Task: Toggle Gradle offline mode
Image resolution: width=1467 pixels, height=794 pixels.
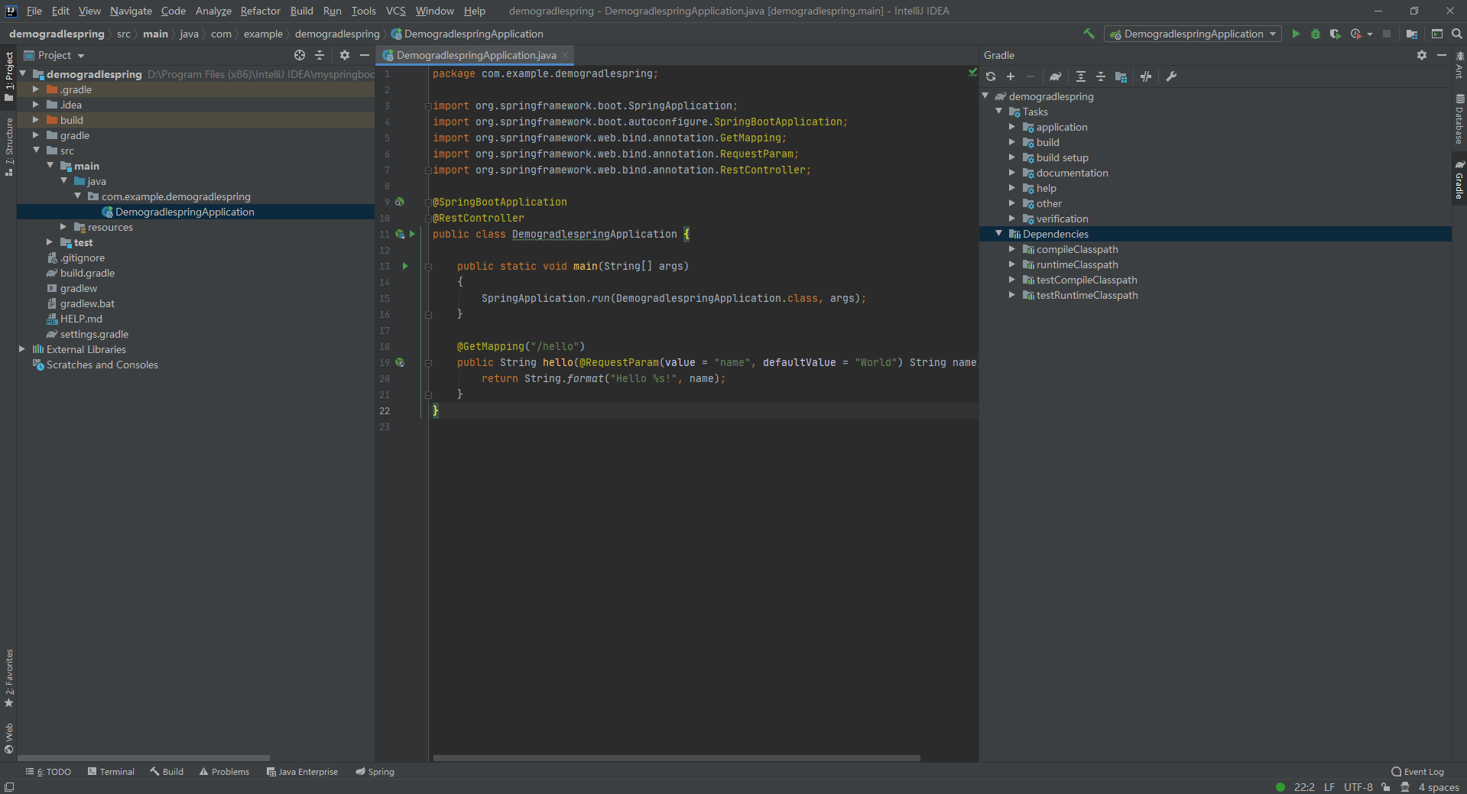Action: [x=1146, y=76]
